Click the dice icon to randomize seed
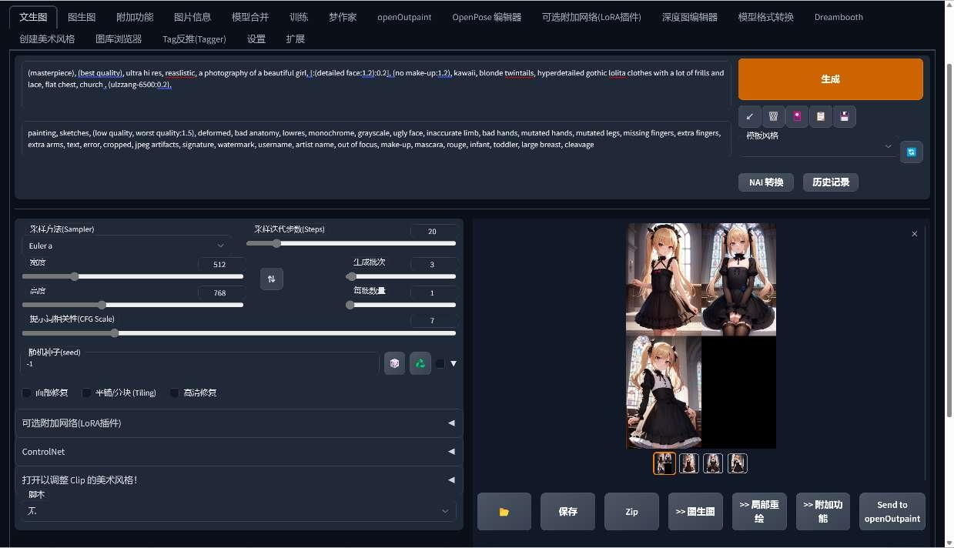 (394, 363)
